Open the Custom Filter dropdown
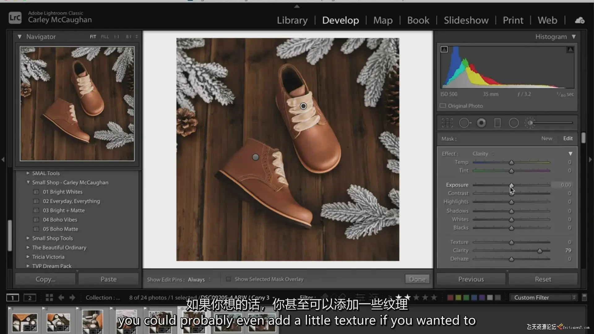The width and height of the screenshot is (594, 334). click(x=543, y=298)
